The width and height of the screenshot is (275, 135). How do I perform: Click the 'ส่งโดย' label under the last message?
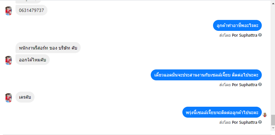coord(225,122)
